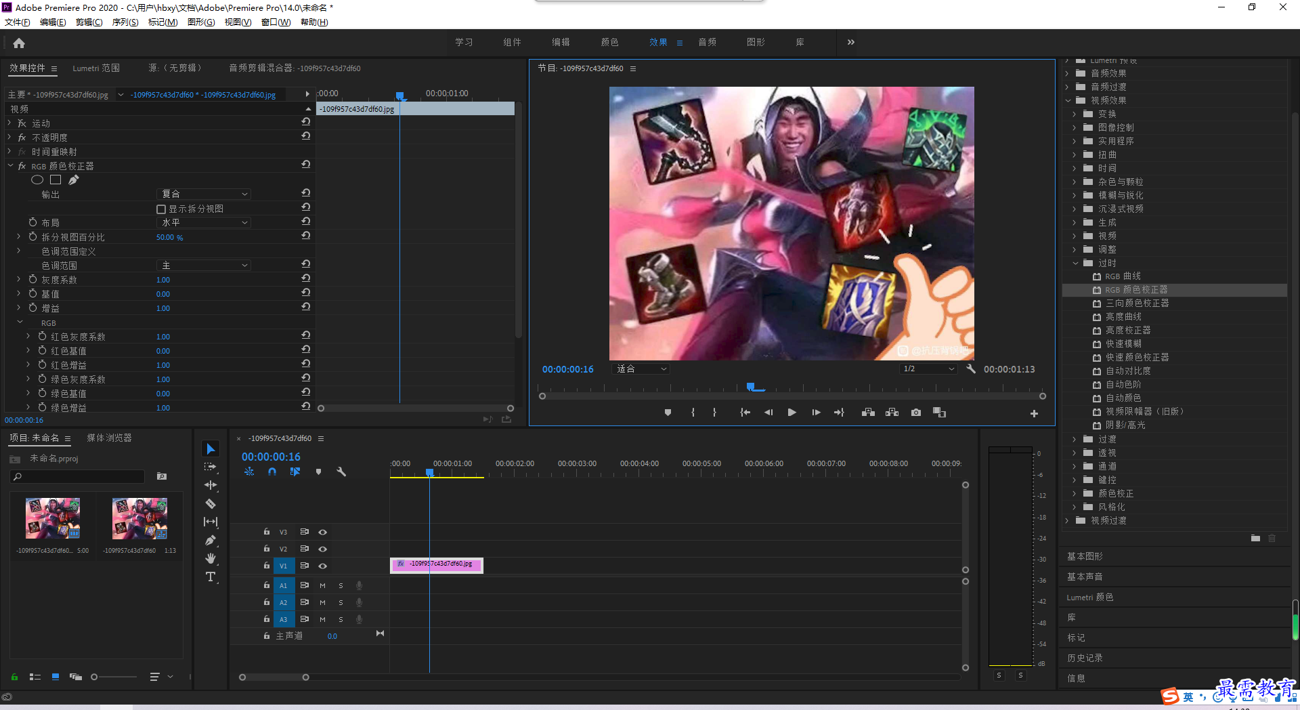The image size is (1300, 710).
Task: Step back one frame
Action: [768, 412]
